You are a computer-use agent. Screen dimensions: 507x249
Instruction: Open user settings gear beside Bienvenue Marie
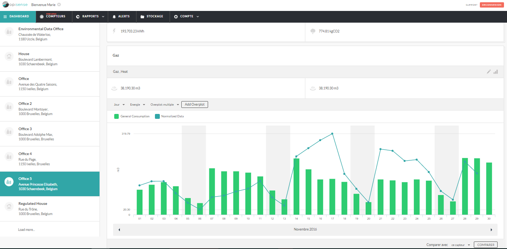(59, 5)
